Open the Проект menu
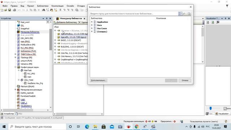The height and width of the screenshot is (130, 231). (x=30, y=6)
